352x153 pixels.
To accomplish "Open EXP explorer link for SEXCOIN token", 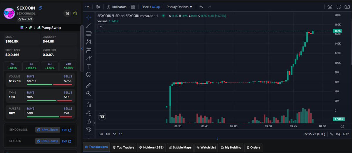I will tap(67, 141).
